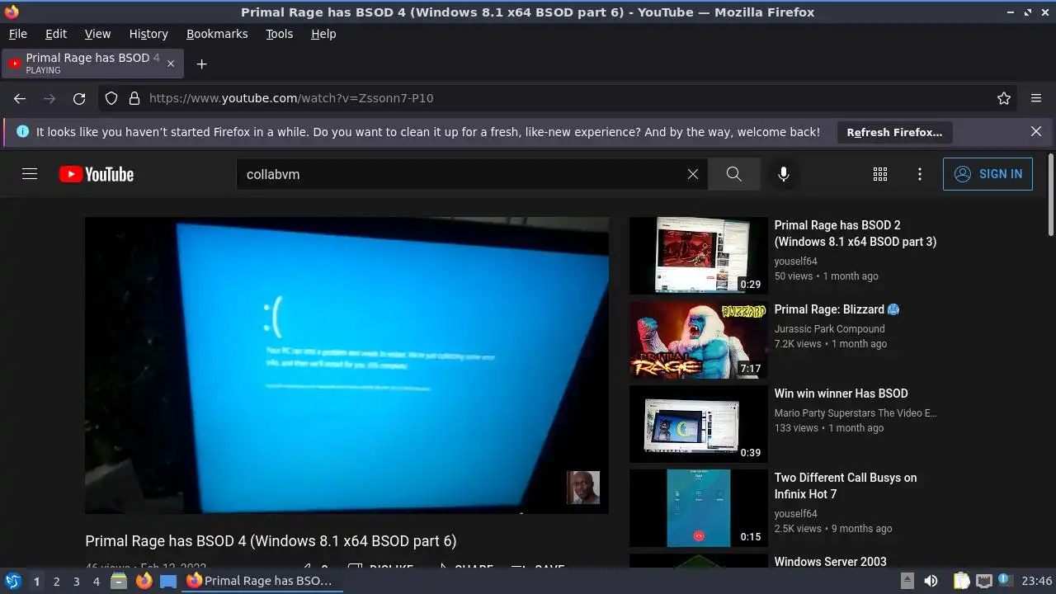Open the tracking protection shield icon

[x=111, y=98]
